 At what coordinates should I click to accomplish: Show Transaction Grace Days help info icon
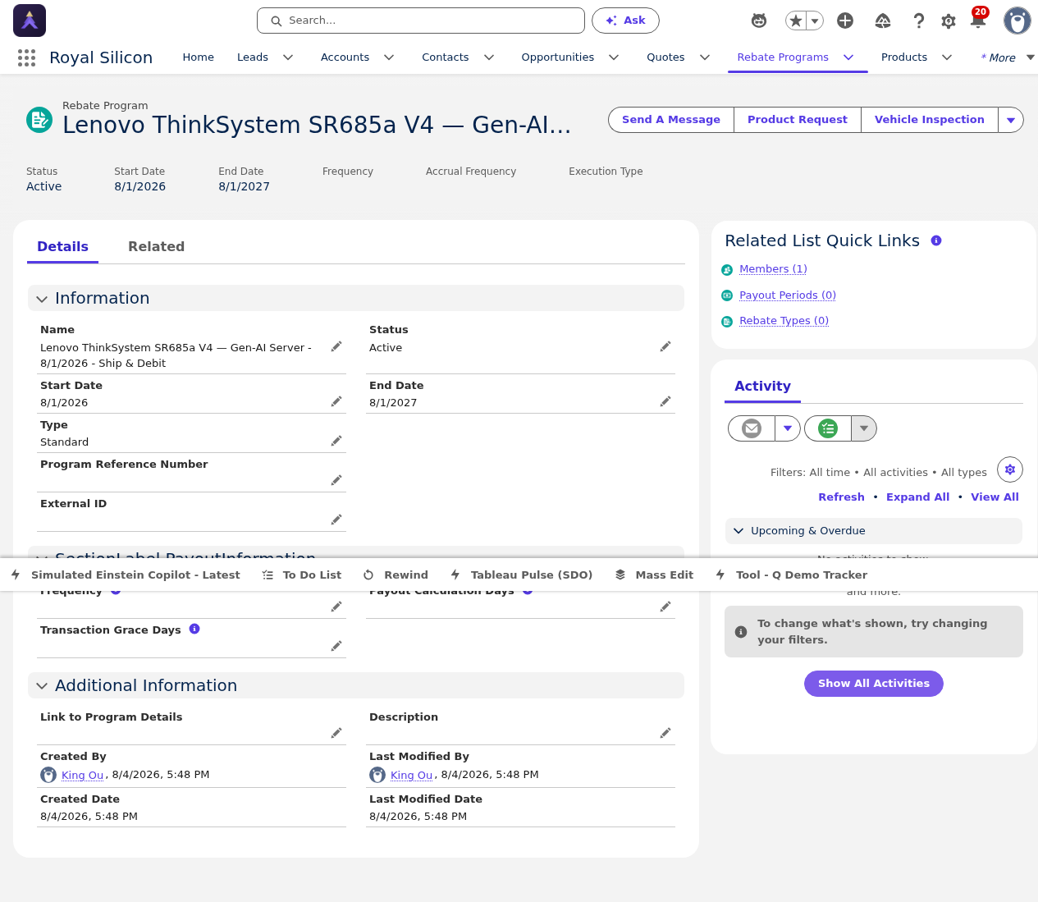coord(194,629)
